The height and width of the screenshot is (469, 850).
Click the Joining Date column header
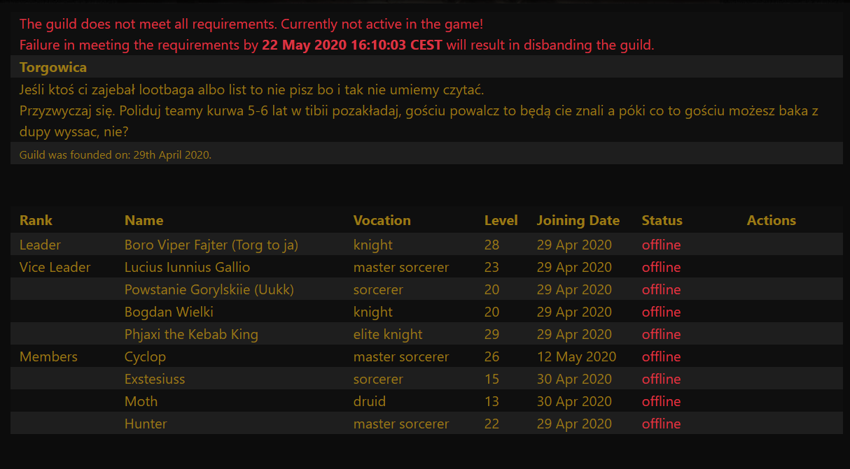pos(578,220)
